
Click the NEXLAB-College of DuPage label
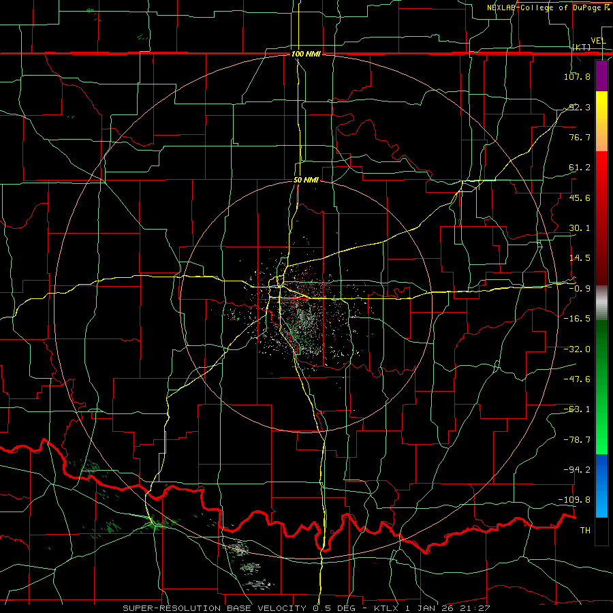548,7
